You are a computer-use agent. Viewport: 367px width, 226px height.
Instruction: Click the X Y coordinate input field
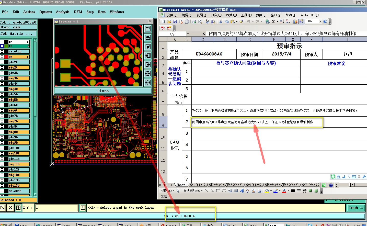[x=56, y=208]
